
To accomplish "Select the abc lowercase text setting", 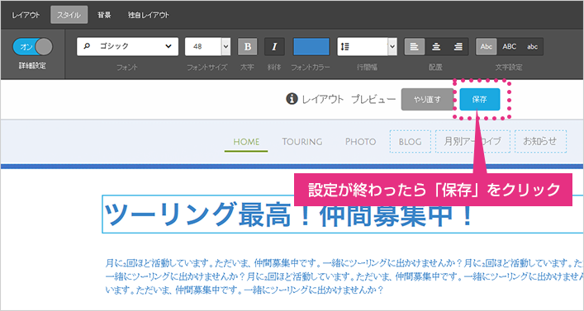I will tap(532, 46).
